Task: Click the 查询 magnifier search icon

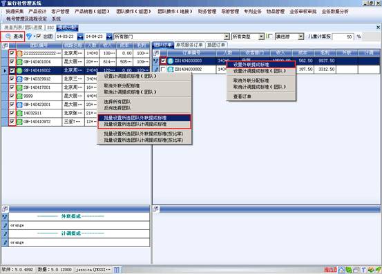Action: (x=8, y=36)
